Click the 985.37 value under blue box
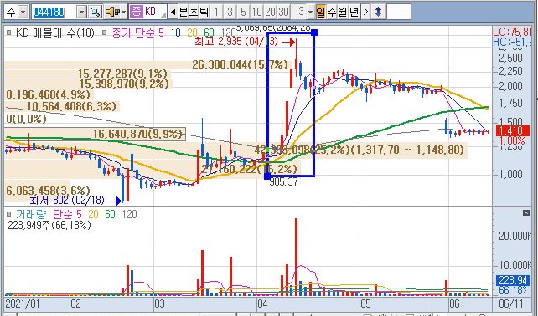 283,181
